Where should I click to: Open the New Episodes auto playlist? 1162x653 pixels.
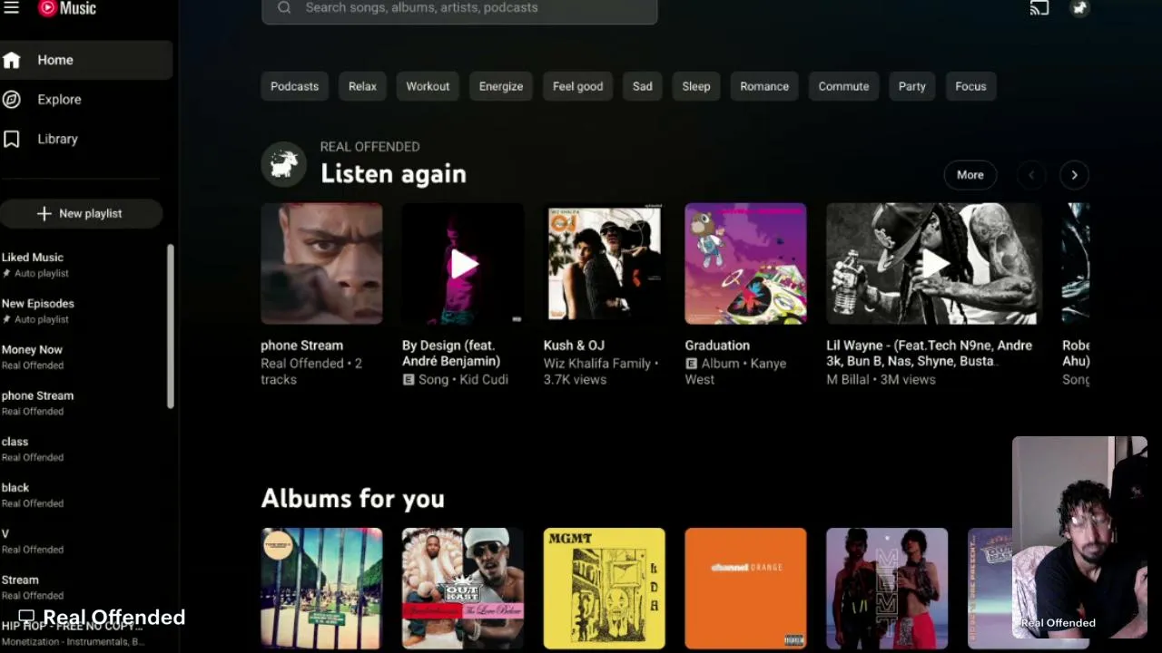[x=82, y=311]
